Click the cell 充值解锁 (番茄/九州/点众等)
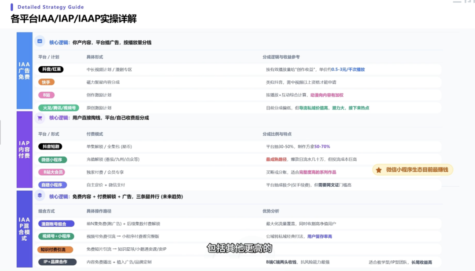 113,159
